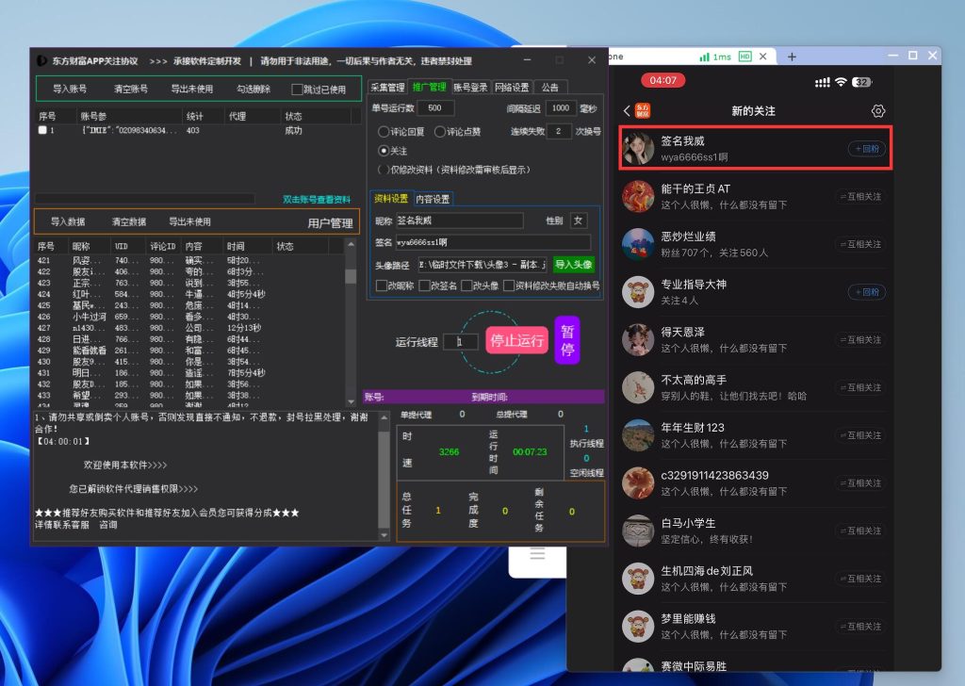Switch to the 账号登录 tab
Image resolution: width=965 pixels, height=686 pixels.
470,88
